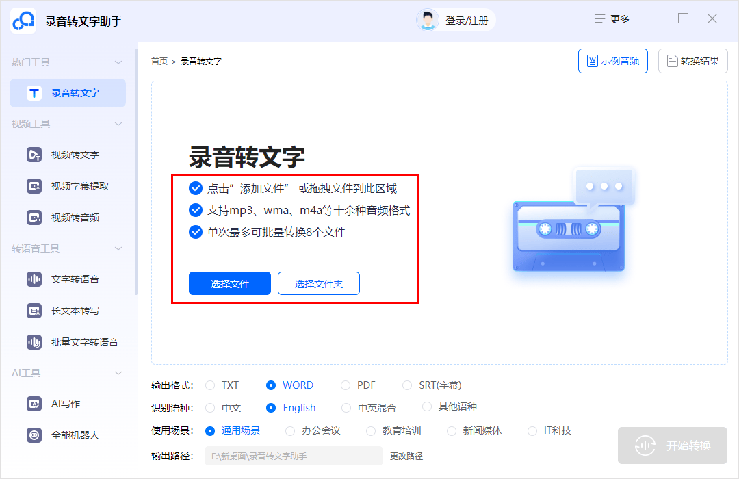Minimize the application window
The image size is (739, 479).
coord(655,19)
